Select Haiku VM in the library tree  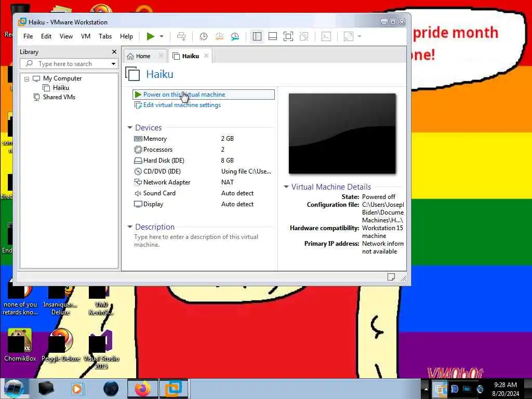[61, 88]
